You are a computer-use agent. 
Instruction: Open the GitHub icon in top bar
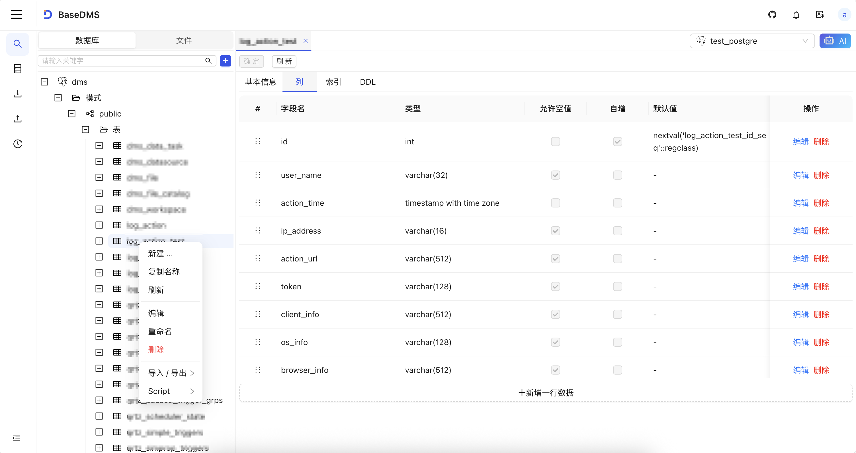pyautogui.click(x=772, y=14)
